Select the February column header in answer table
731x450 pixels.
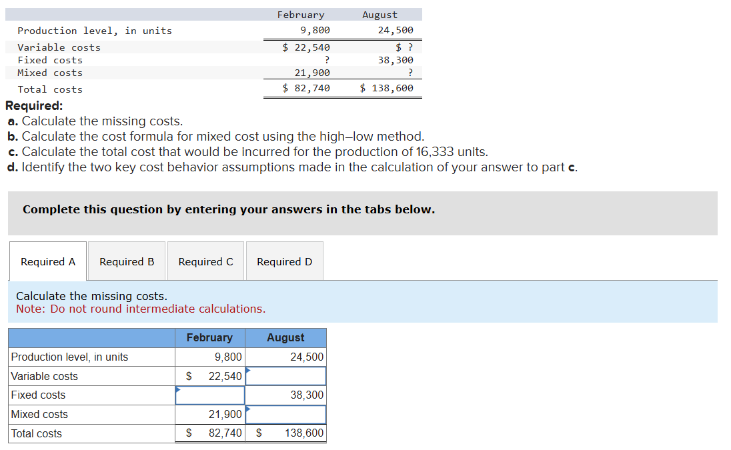[209, 337]
